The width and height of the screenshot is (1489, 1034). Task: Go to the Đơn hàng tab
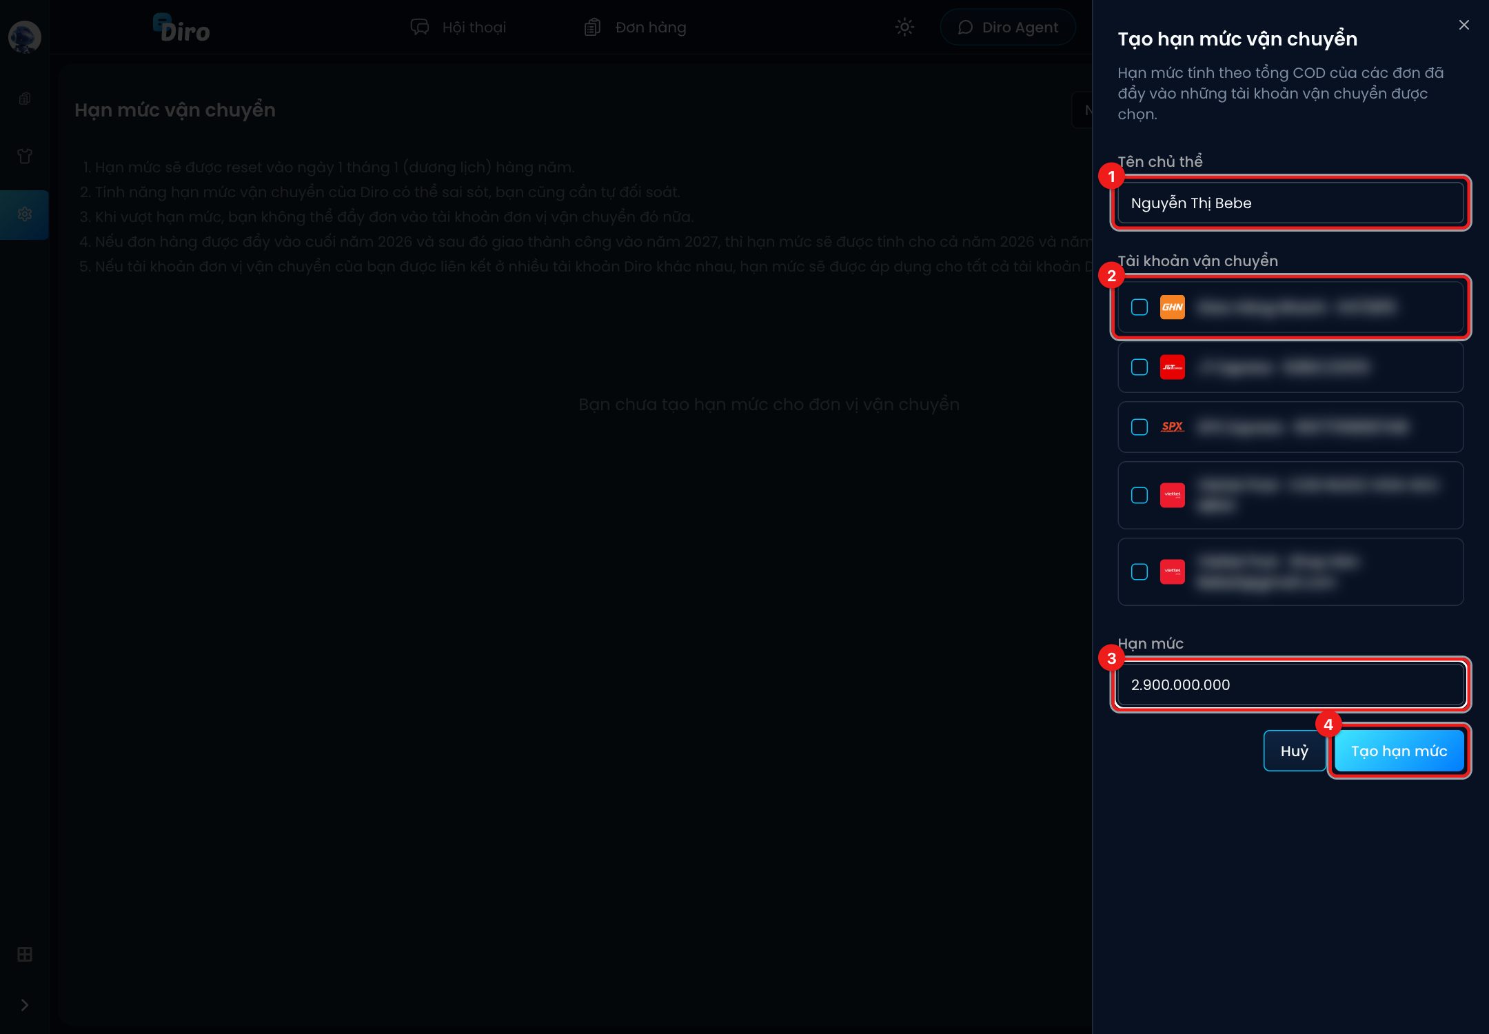pyautogui.click(x=635, y=27)
